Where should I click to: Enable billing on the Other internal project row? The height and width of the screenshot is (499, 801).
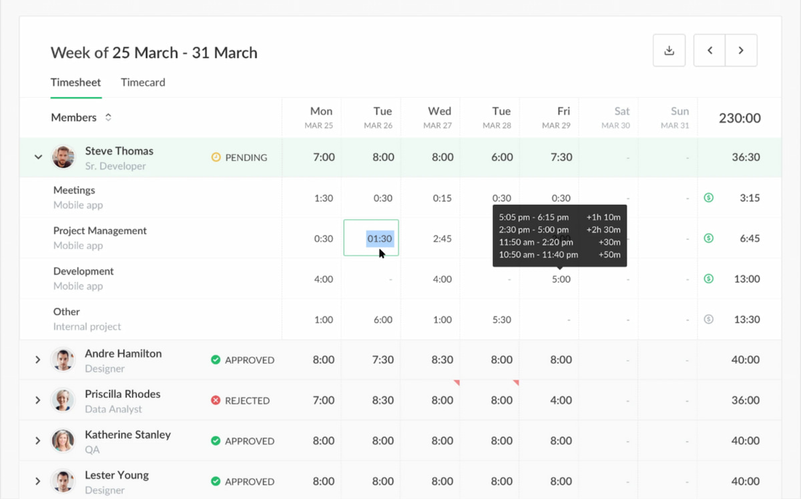coord(709,319)
